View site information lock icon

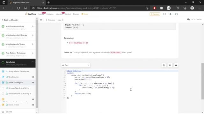[x=33, y=8]
